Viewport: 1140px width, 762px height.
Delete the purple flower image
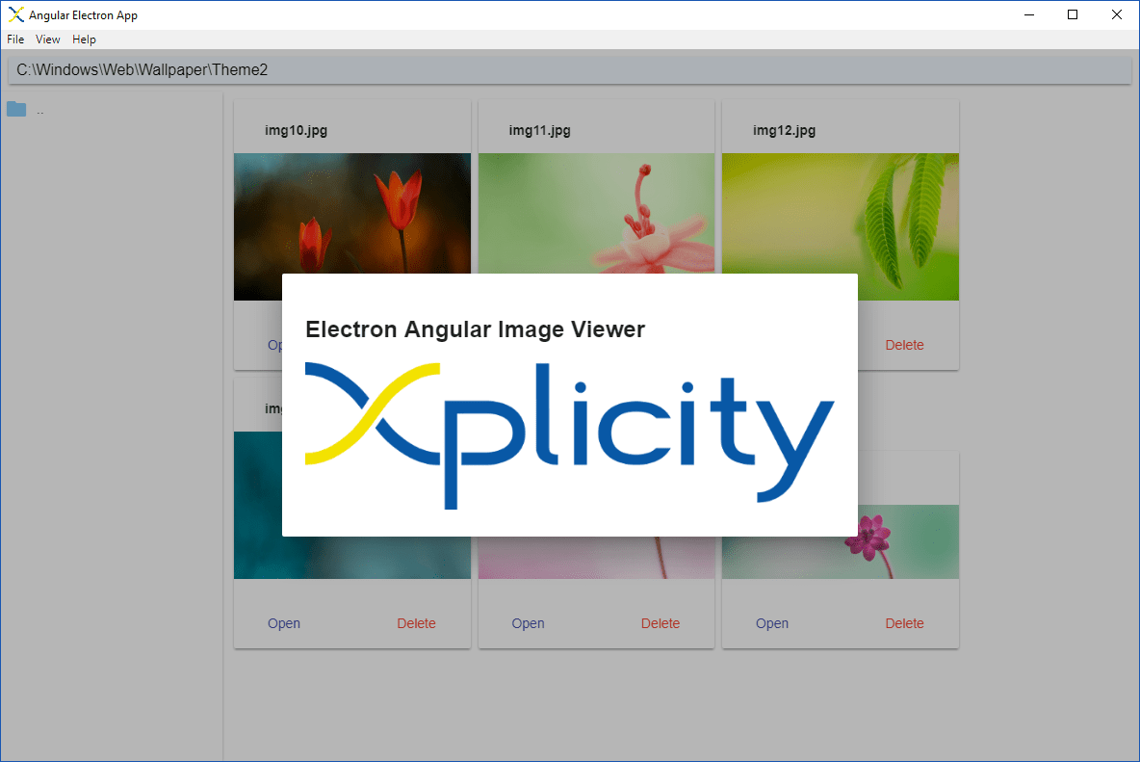coord(904,623)
